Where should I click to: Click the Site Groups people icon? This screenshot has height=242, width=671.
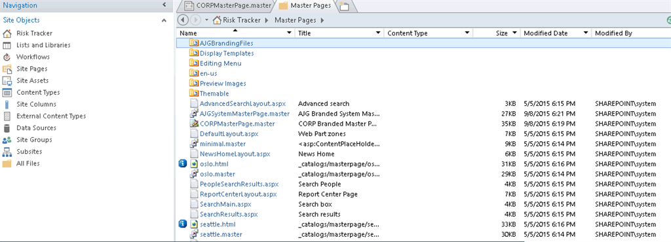[7, 139]
